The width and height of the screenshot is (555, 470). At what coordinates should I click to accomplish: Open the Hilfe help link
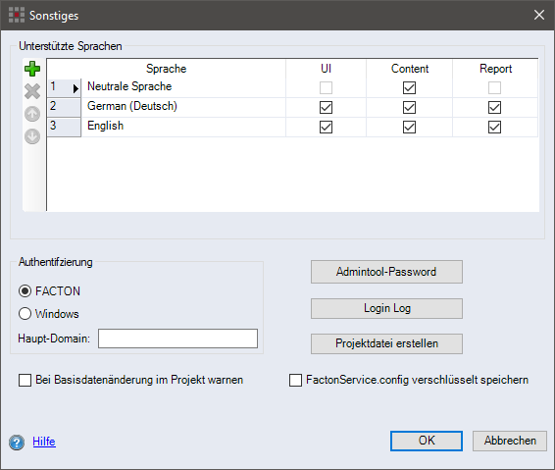coord(44,442)
